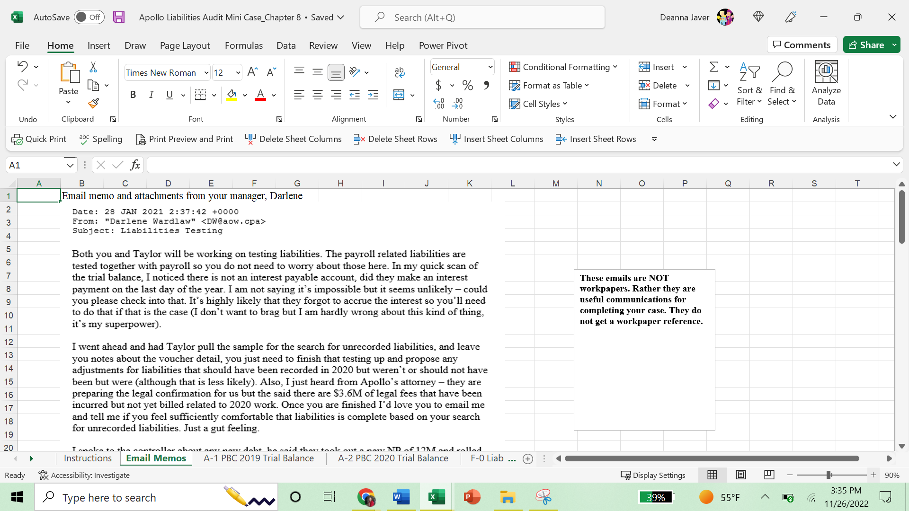Switch to the Formulas ribbon tab
The image size is (909, 511).
244,45
